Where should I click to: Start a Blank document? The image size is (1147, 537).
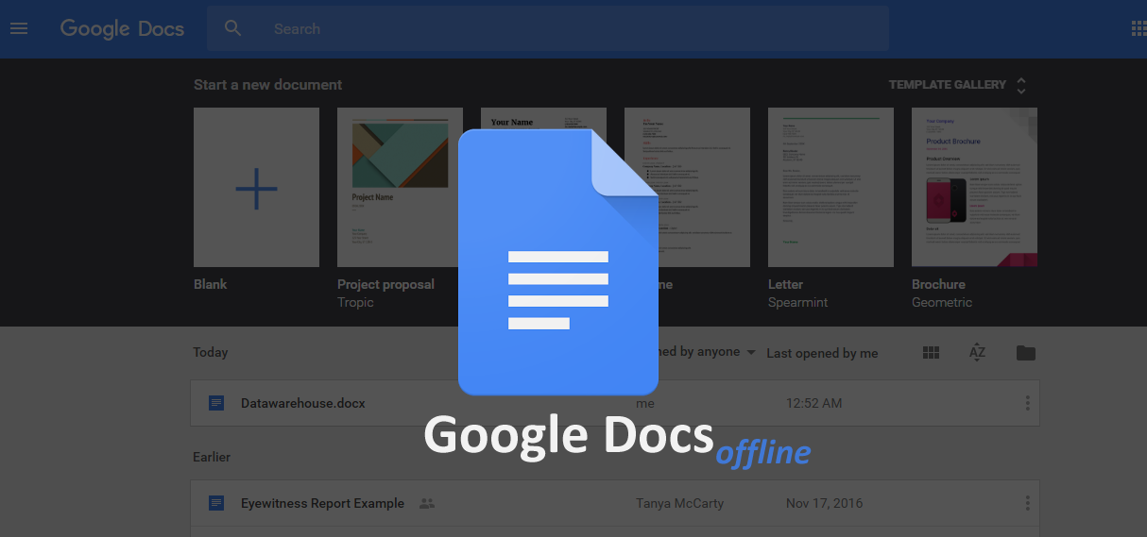coord(256,187)
